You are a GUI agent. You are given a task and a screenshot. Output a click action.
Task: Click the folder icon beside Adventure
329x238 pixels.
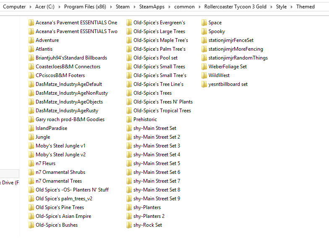click(x=31, y=40)
